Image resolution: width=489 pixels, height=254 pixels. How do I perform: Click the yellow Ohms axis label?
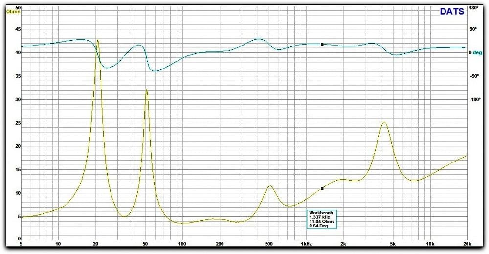click(13, 12)
